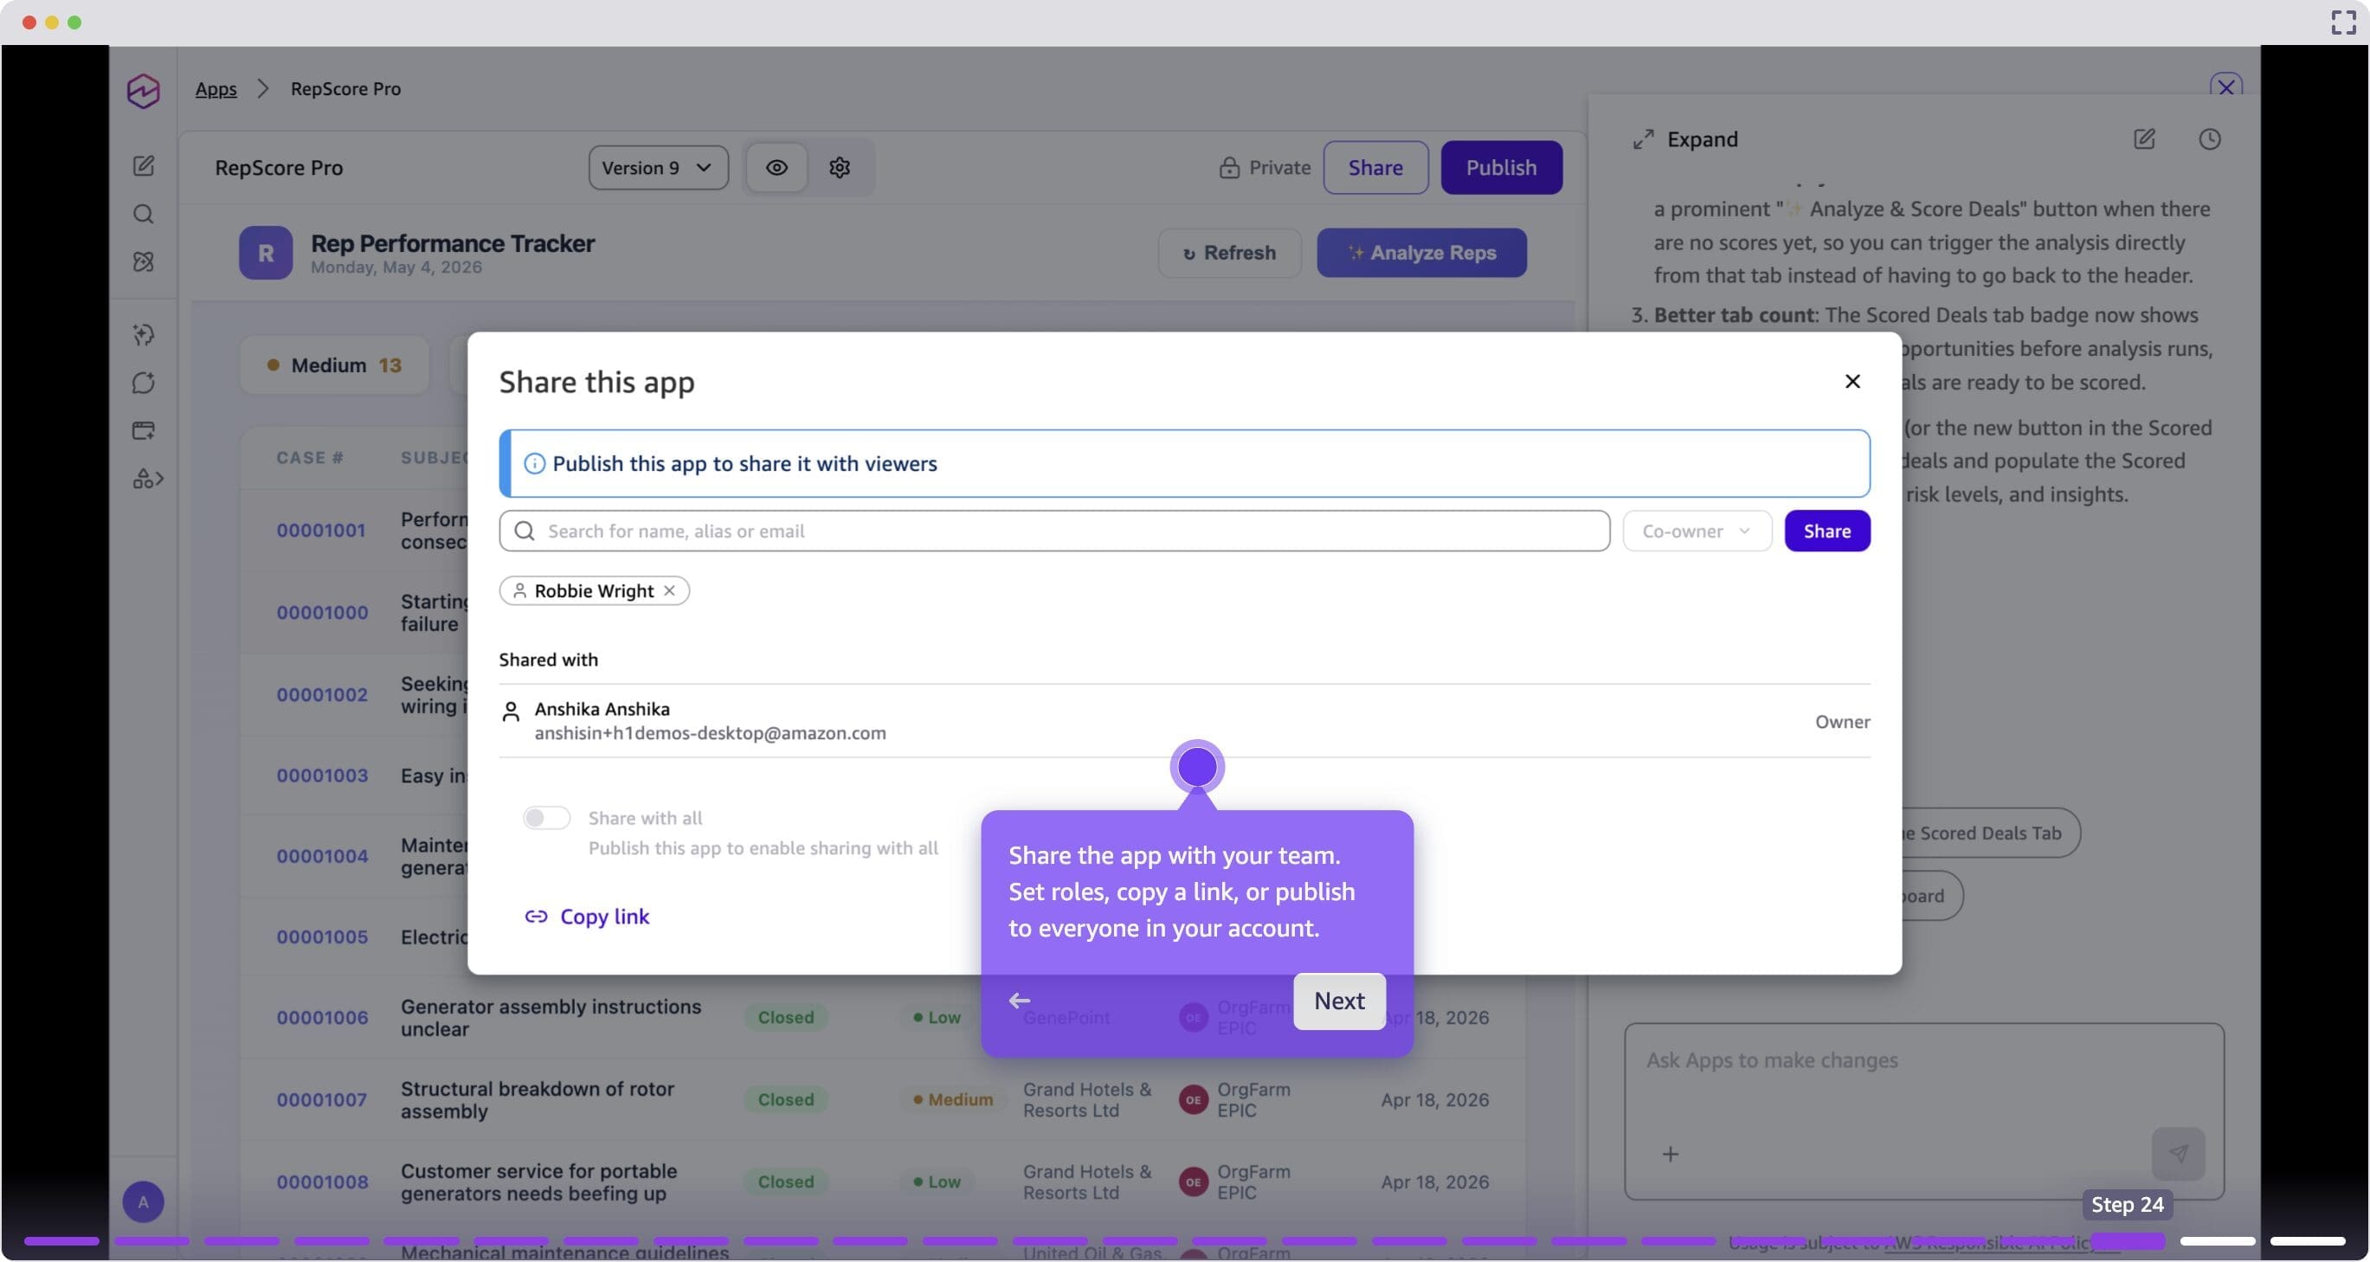
Task: Open case 00001008 link
Action: (322, 1182)
